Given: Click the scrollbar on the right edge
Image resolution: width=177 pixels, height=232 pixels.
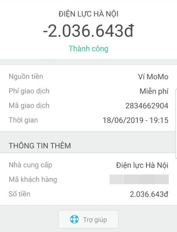Looking at the screenshot, I should click(x=176, y=123).
